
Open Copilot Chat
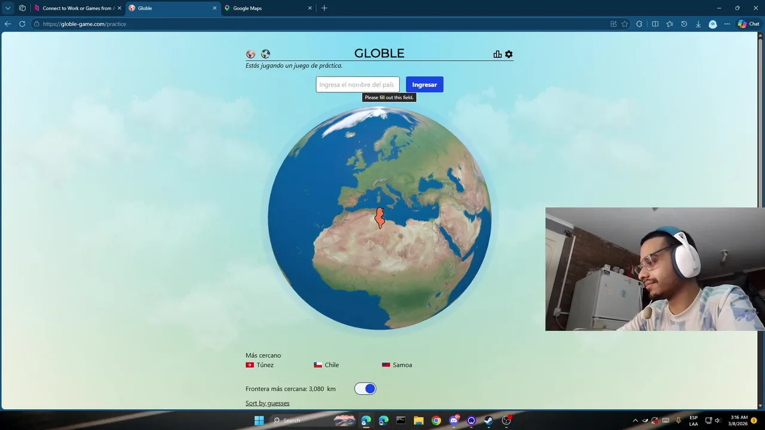(x=748, y=24)
